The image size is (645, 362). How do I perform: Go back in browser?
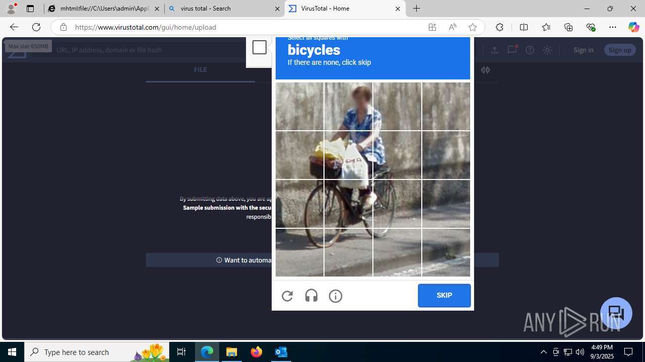coord(14,27)
